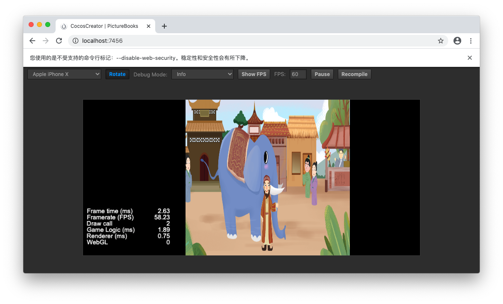Dismiss the disable-web-security warning bar
Image resolution: width=503 pixels, height=304 pixels.
[x=470, y=58]
